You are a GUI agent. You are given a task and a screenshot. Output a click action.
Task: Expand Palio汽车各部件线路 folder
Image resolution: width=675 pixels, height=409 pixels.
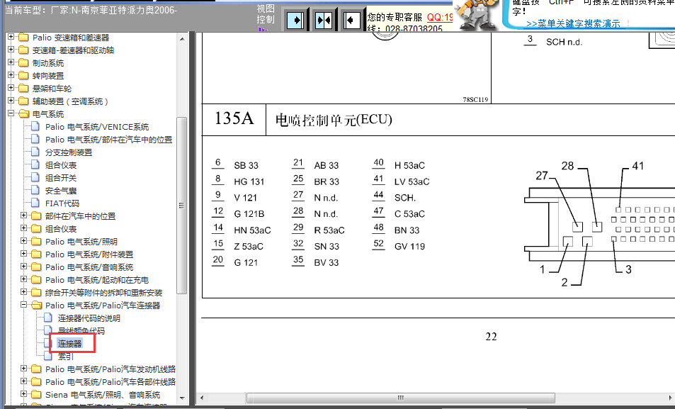point(24,381)
